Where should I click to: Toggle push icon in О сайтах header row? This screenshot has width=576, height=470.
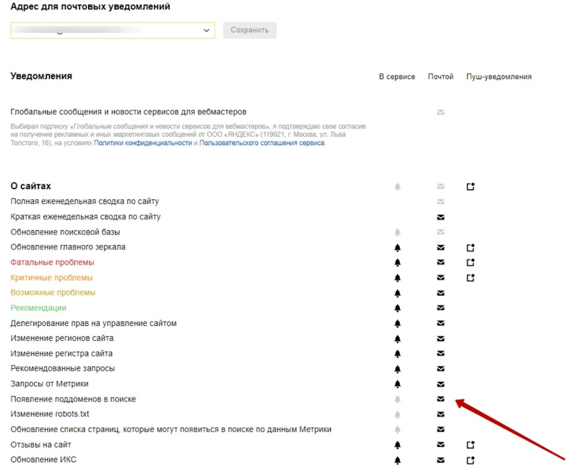(470, 187)
